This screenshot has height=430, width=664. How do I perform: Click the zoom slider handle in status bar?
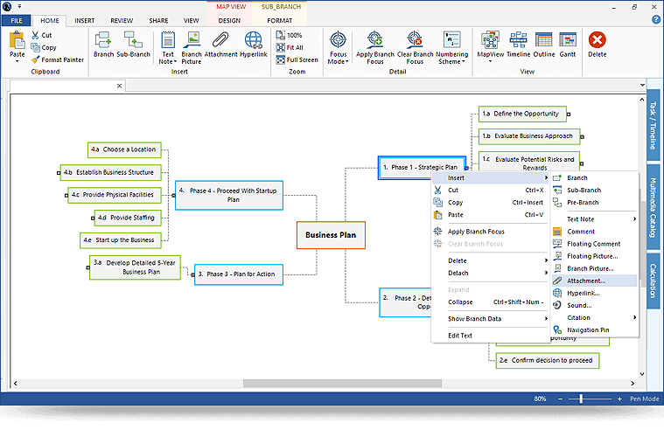581,399
